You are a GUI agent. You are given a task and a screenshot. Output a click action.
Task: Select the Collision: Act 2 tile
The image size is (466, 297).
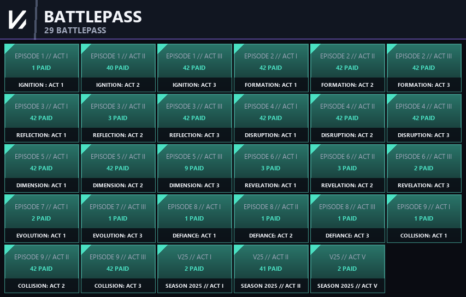tap(42, 269)
